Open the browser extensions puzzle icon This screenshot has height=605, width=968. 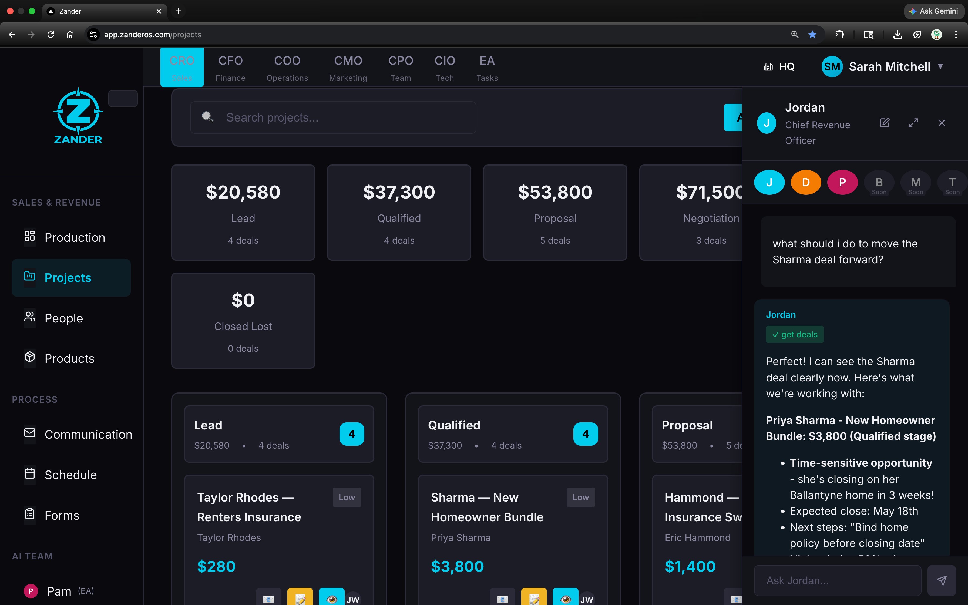840,34
